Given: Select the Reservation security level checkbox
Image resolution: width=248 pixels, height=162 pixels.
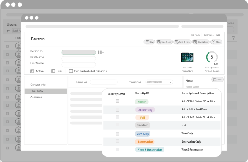Looking at the screenshot, I should tap(117, 141).
